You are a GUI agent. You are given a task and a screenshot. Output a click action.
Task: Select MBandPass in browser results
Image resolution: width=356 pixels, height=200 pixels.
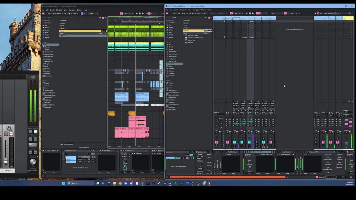click(191, 40)
